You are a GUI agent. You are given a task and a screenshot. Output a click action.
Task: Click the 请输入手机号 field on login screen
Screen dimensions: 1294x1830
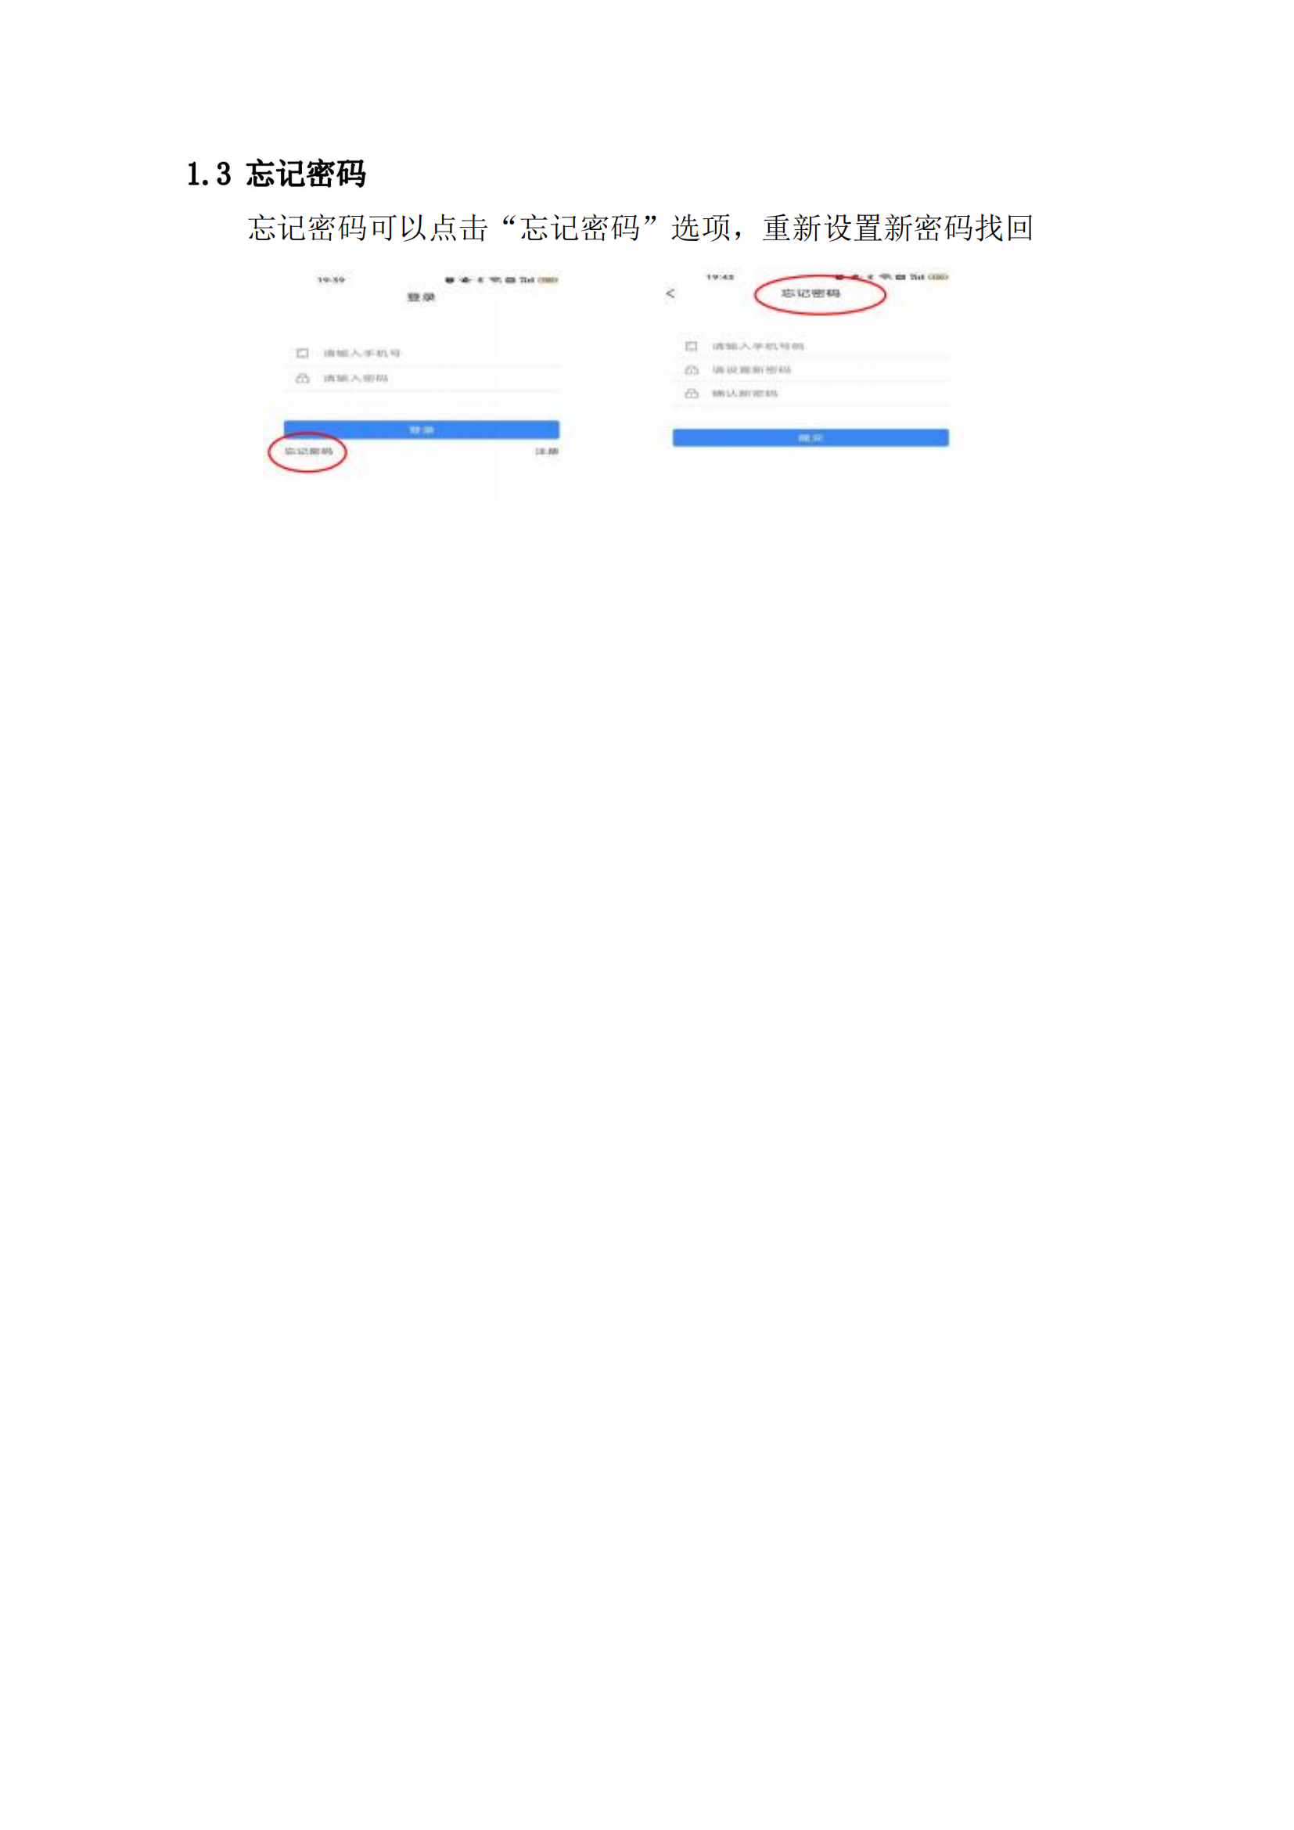click(x=422, y=353)
